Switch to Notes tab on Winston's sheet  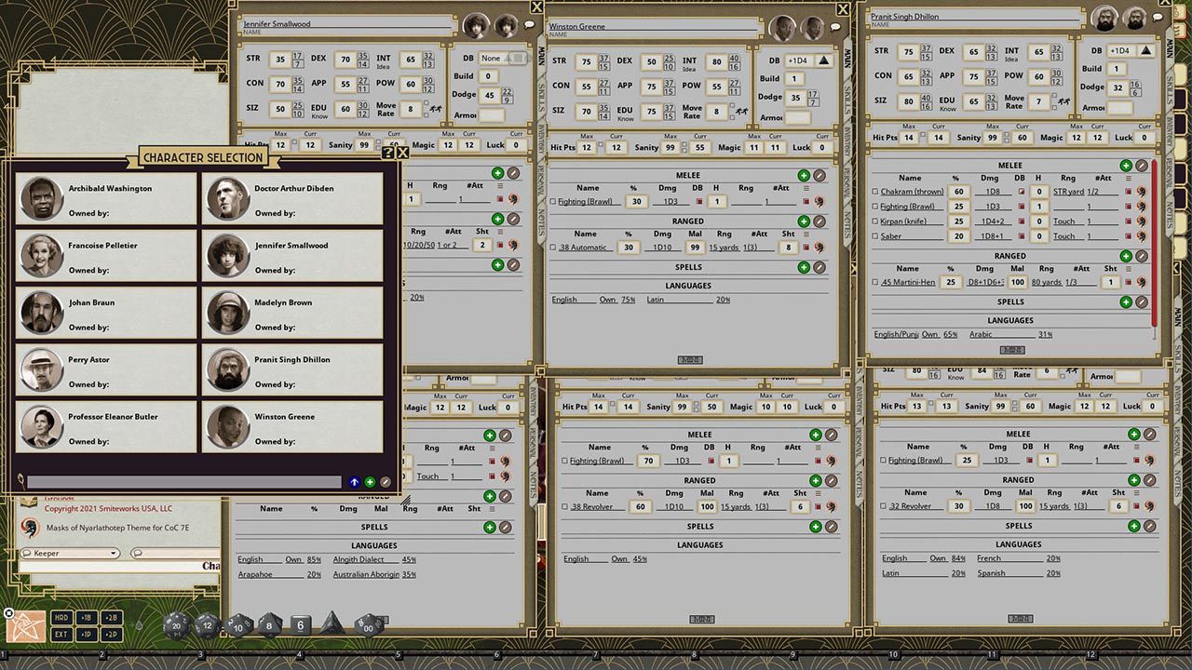pyautogui.click(x=847, y=222)
